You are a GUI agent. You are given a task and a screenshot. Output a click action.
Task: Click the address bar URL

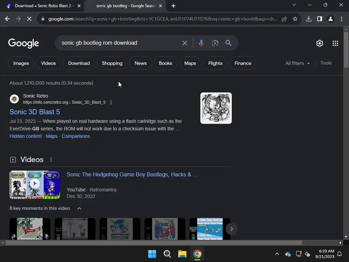click(x=163, y=19)
